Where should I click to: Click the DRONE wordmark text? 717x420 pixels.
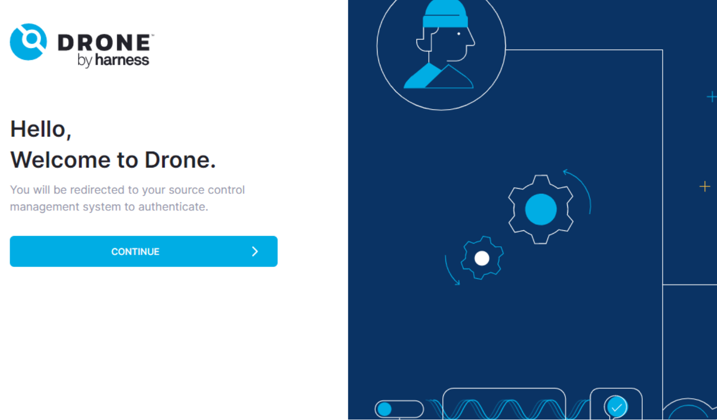104,43
